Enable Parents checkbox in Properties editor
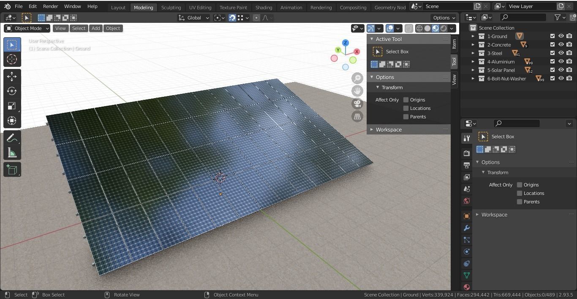577x299 pixels. point(520,202)
